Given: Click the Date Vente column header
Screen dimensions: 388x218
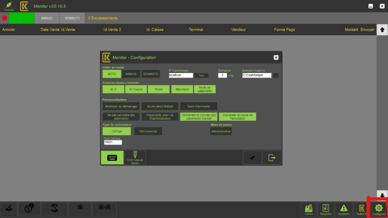Looking at the screenshot, I should pyautogui.click(x=50, y=30).
